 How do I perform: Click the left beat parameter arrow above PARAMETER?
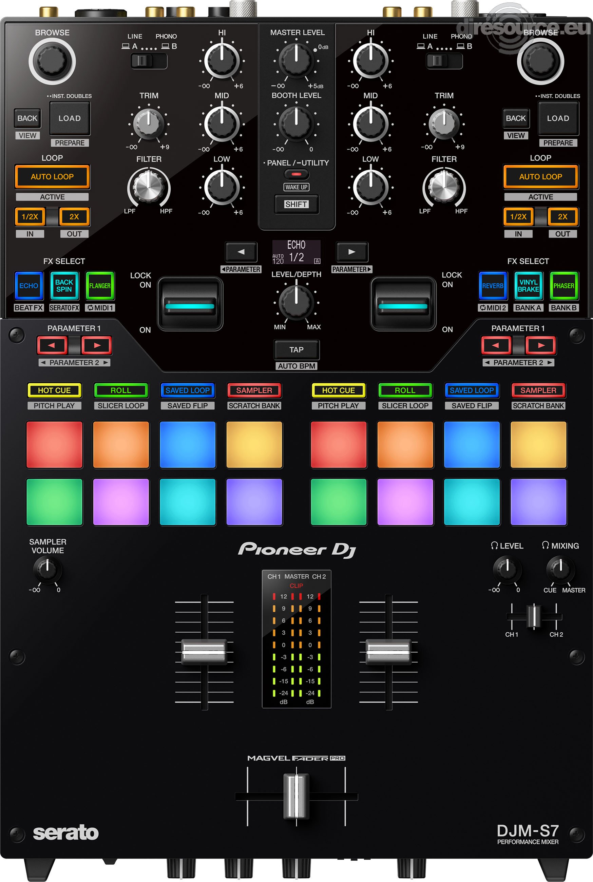241,251
